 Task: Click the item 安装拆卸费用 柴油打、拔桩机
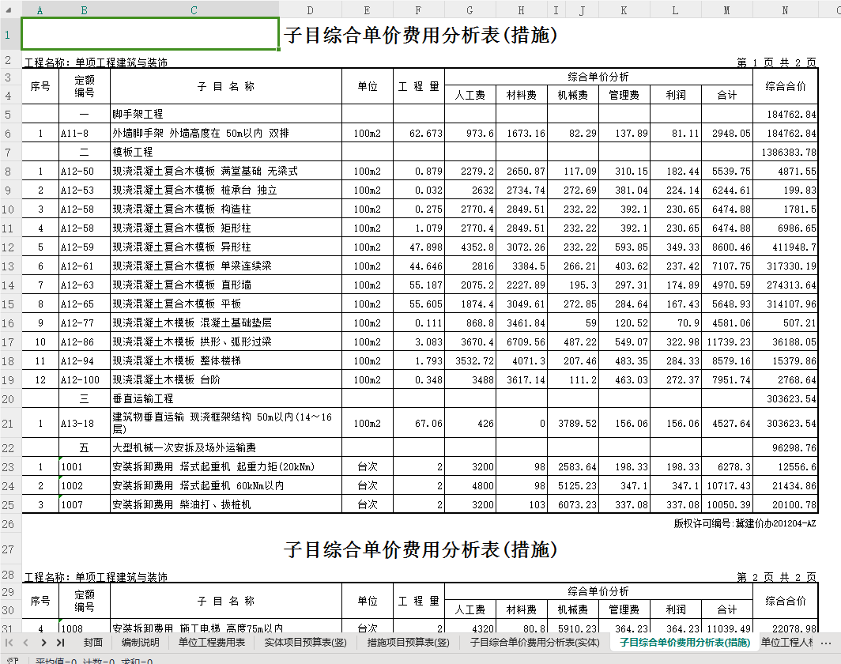(x=226, y=504)
